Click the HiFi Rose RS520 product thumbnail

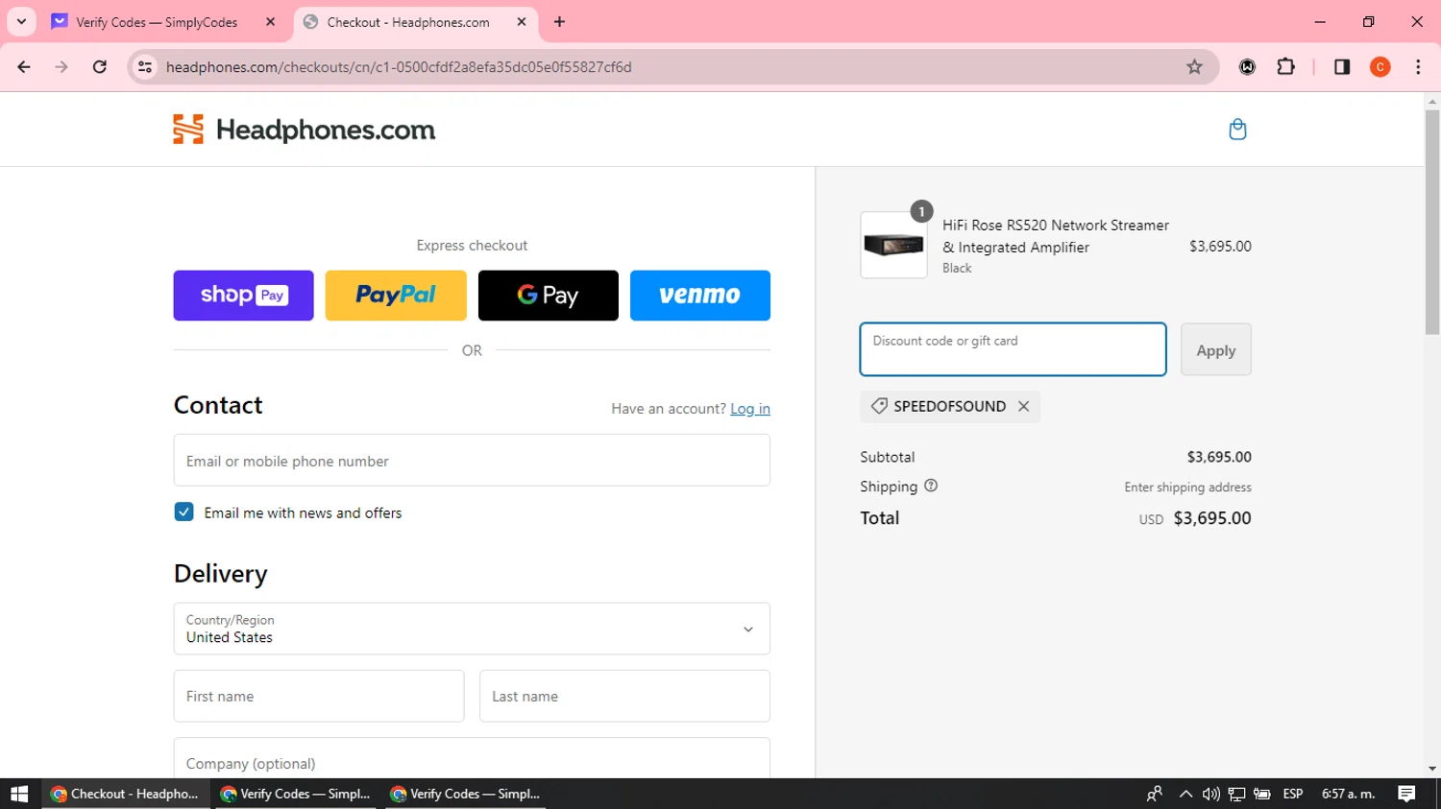[x=893, y=246]
